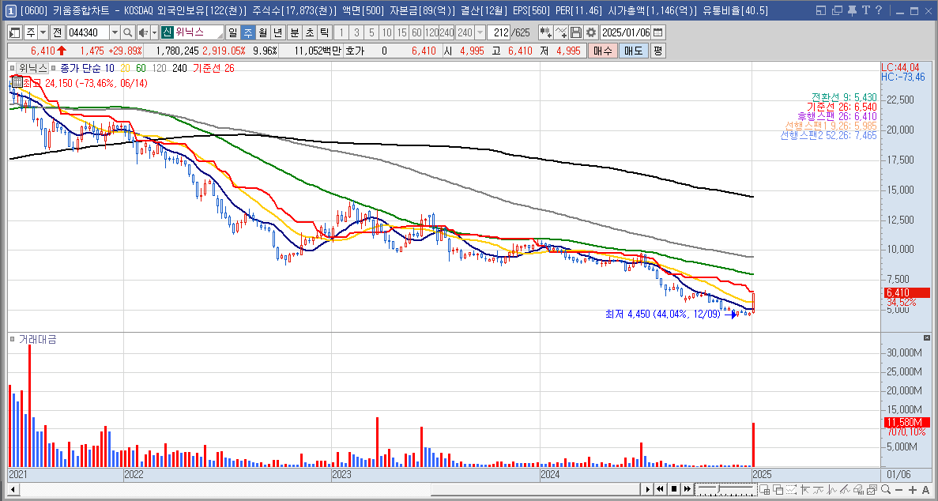Zoom out with bottom minus icon
The image size is (938, 501).
(898, 490)
